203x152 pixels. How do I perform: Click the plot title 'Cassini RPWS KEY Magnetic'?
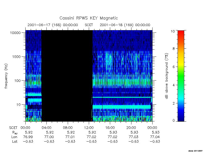pyautogui.click(x=89, y=18)
